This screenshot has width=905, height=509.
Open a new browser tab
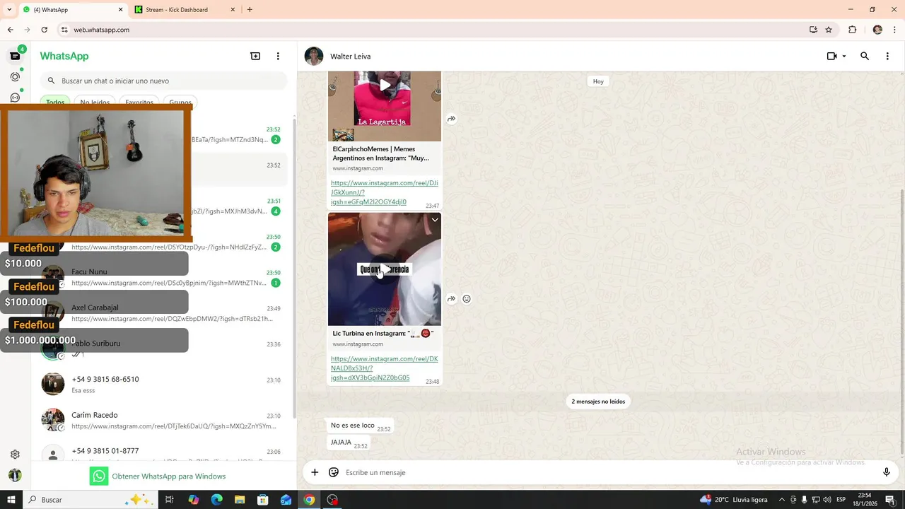250,10
